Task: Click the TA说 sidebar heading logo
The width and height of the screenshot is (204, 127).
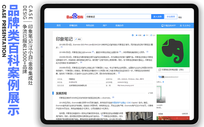Action: tap(161, 77)
